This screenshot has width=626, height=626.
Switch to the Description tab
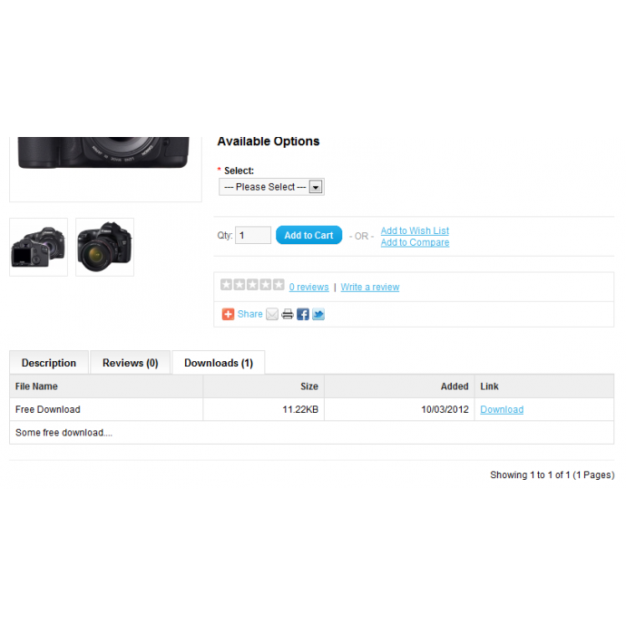pyautogui.click(x=49, y=363)
